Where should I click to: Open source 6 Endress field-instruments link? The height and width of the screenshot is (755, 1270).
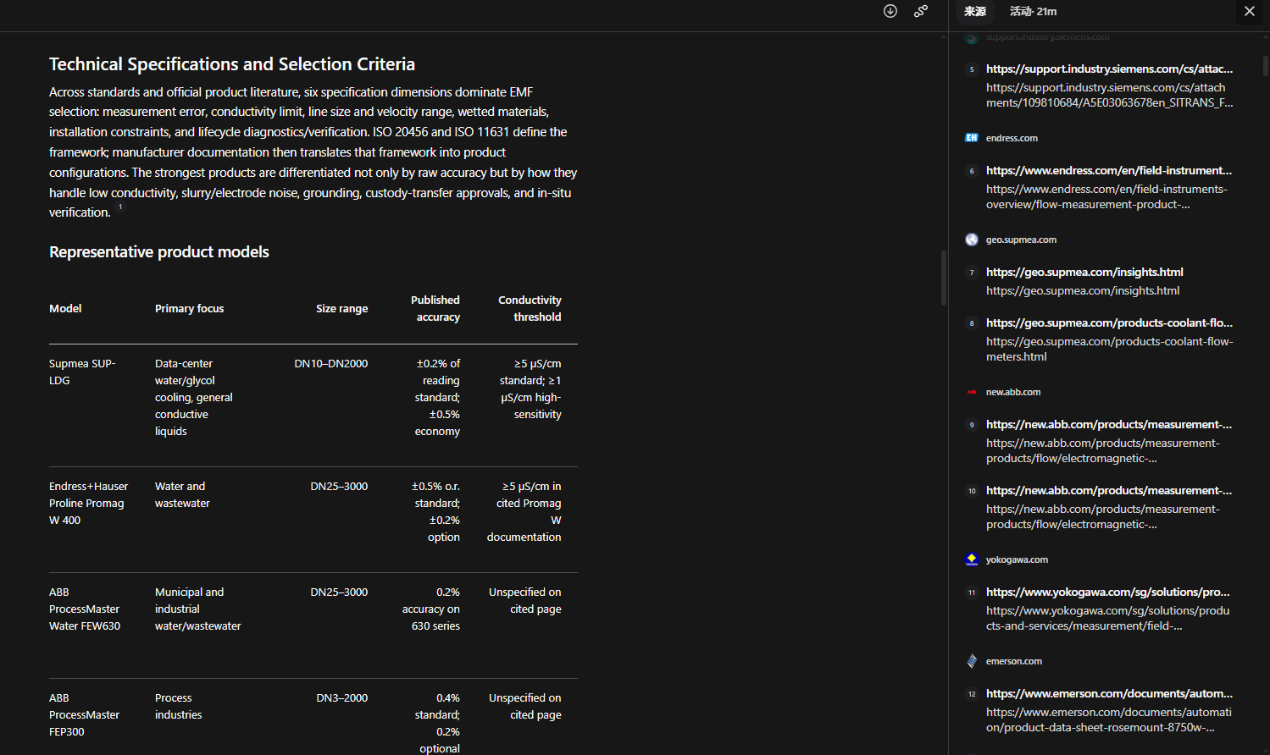click(x=1109, y=170)
